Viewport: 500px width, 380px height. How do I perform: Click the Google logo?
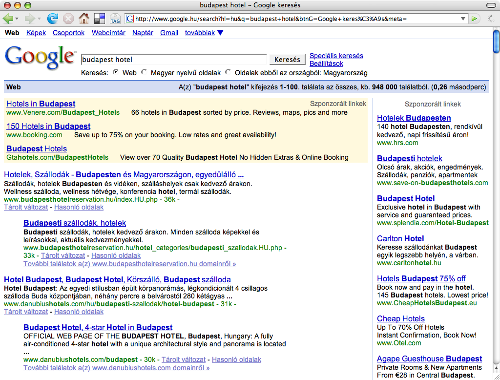click(41, 58)
